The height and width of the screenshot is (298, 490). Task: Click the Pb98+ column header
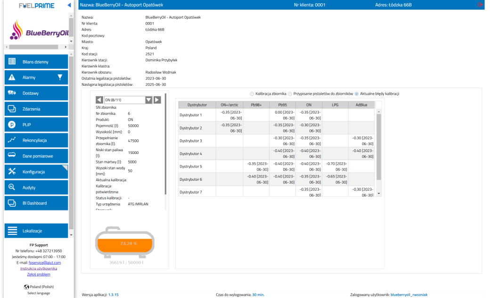click(x=256, y=105)
